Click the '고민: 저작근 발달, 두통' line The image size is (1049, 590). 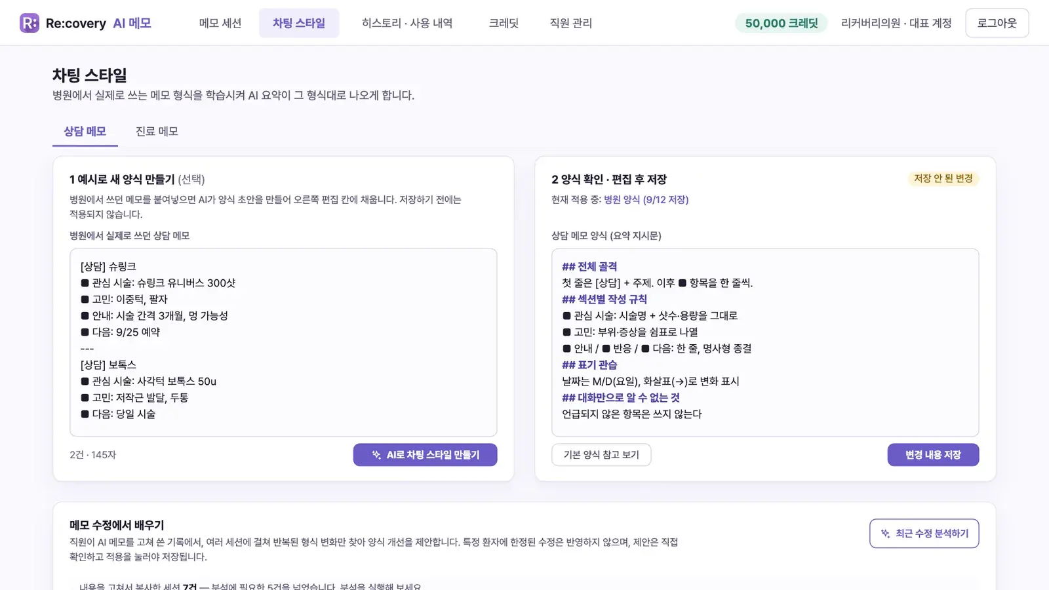click(134, 398)
